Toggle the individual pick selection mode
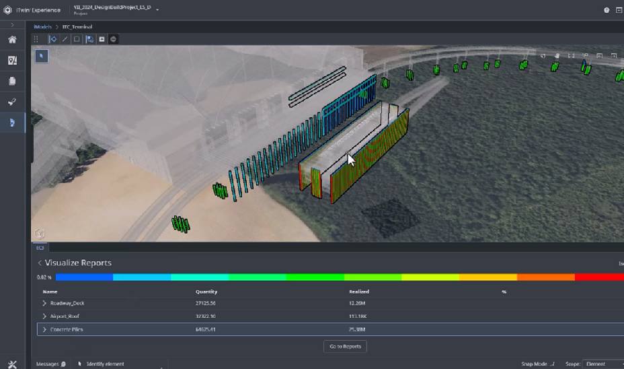The width and height of the screenshot is (624, 369). [53, 39]
